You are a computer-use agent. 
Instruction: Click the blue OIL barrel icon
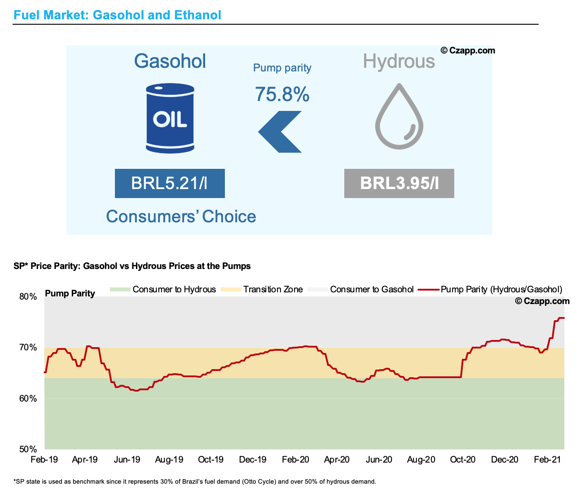[170, 117]
